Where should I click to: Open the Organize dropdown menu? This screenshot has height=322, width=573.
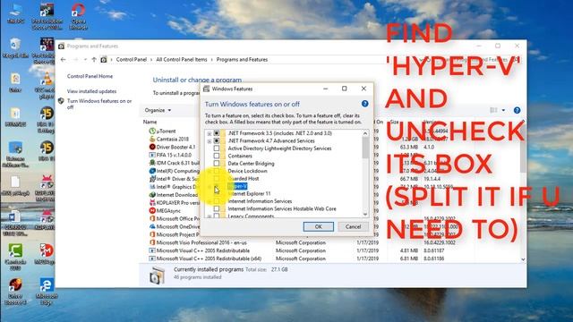pyautogui.click(x=158, y=110)
